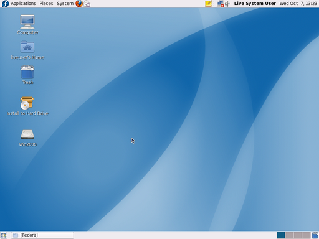Open the Trash applet in bottom panel
319x239 pixels.
315,235
